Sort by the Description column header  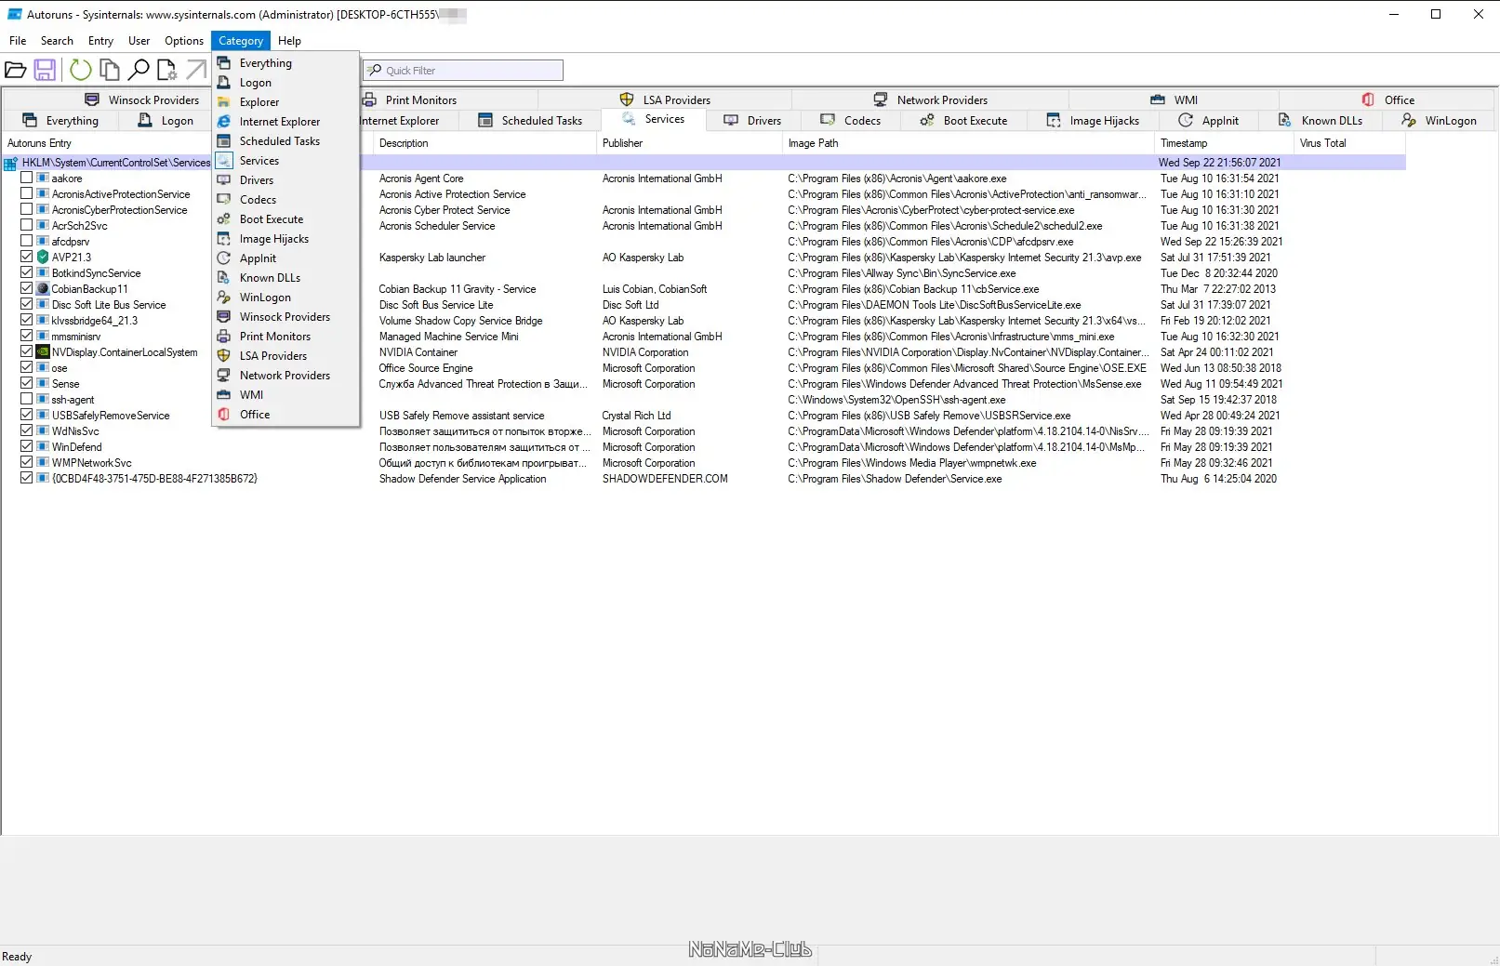pos(485,143)
